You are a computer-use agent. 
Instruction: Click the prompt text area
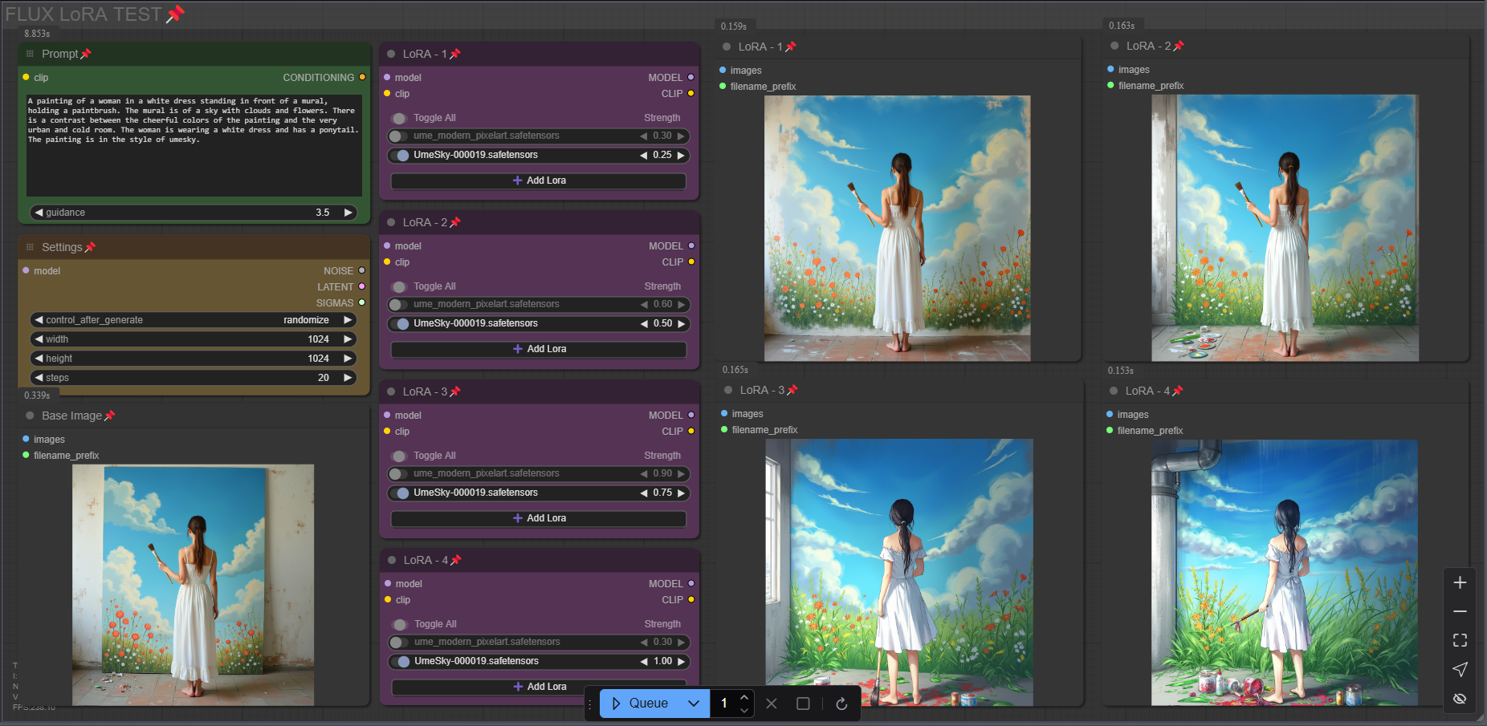pos(194,144)
